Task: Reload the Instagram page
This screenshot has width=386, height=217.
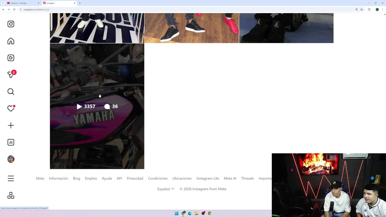Action: click(x=14, y=9)
